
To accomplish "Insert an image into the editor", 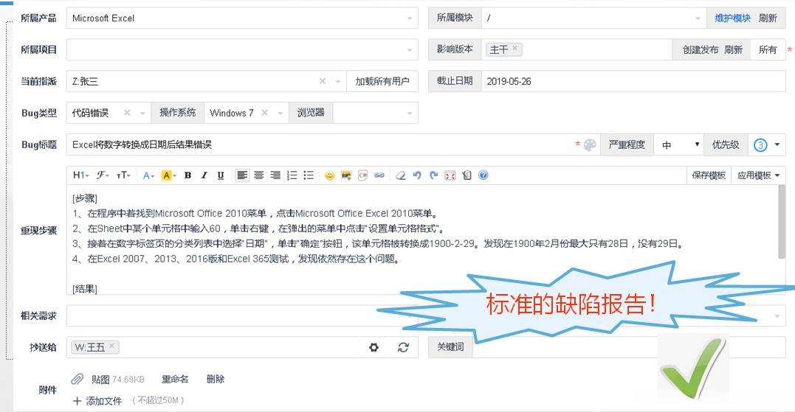I will 346,175.
